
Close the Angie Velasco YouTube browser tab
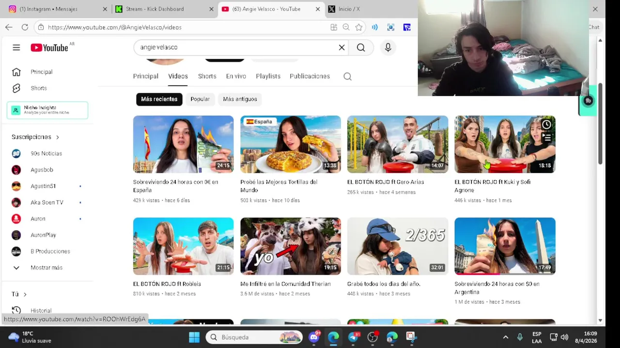[x=318, y=9]
